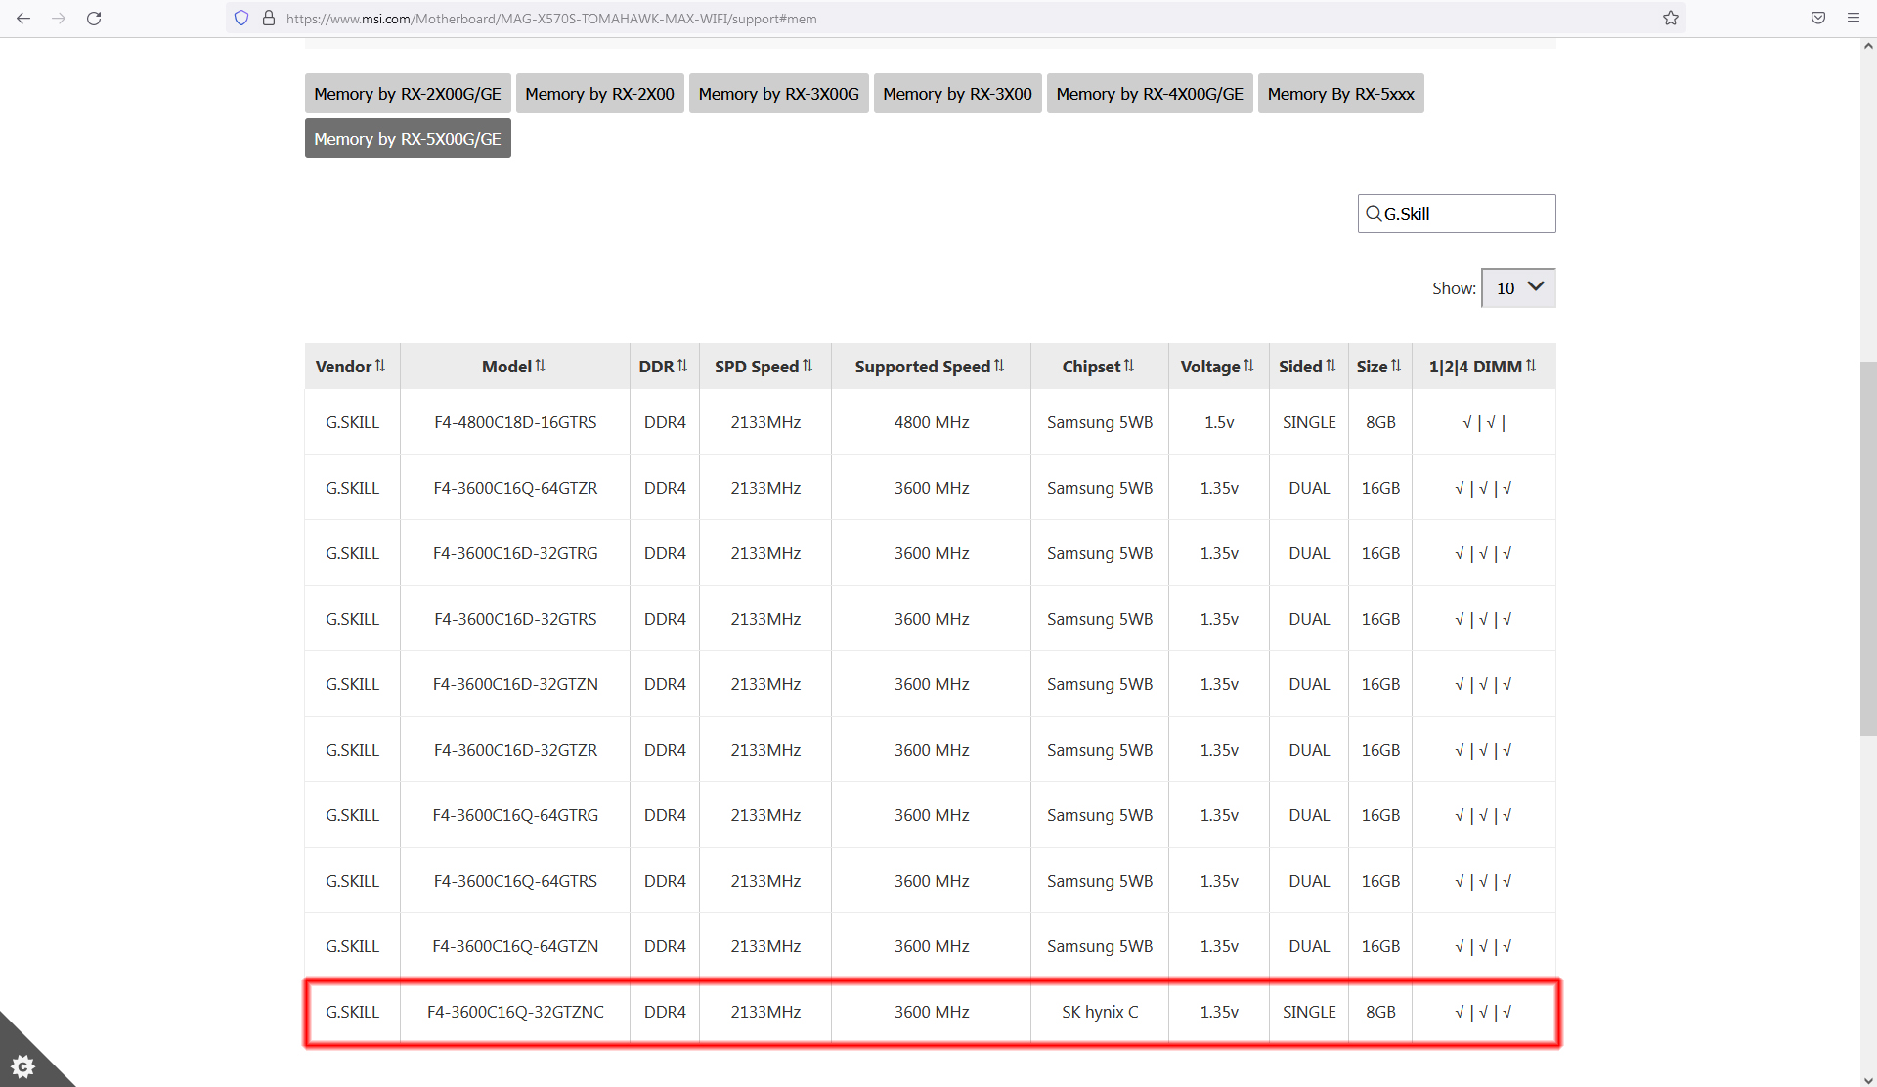1877x1087 pixels.
Task: Click the site security padlock icon
Action: point(269,18)
